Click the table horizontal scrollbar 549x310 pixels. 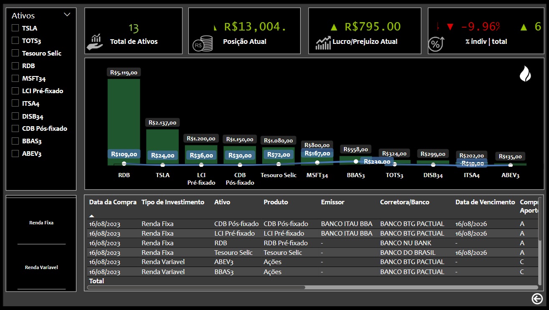196,287
